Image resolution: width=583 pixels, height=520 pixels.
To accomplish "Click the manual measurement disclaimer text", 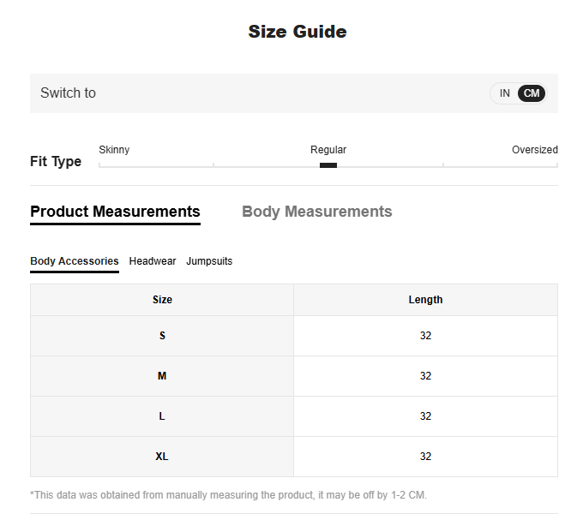I will (228, 495).
